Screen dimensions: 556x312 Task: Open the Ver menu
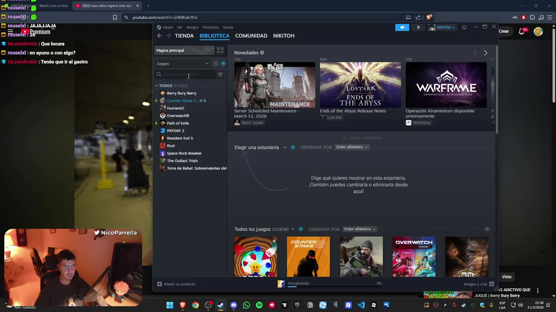point(179,27)
